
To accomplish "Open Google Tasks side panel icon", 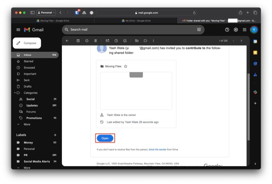I will click(x=255, y=64).
